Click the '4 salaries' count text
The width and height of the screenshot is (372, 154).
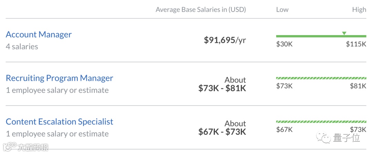click(22, 46)
